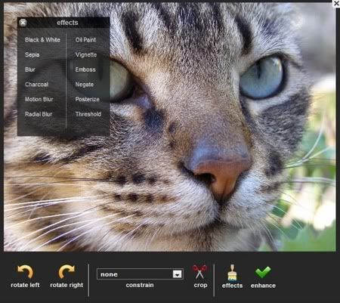Viewport: 340px width, 303px height.
Task: Close the effects panel
Action: point(23,23)
